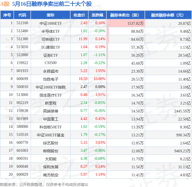Click the title 5月16日融券净卖出前二十大个股
The image size is (192, 187).
pos(52,4)
